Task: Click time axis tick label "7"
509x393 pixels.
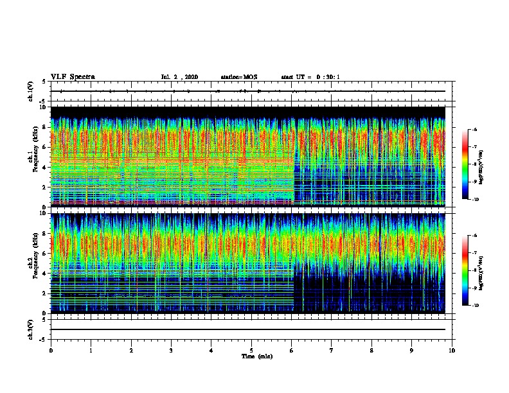Action: (332, 351)
